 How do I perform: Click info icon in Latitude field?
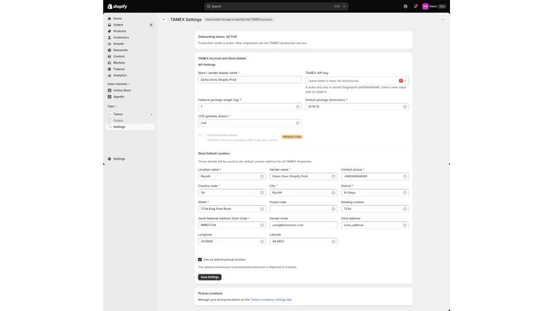pyautogui.click(x=333, y=241)
